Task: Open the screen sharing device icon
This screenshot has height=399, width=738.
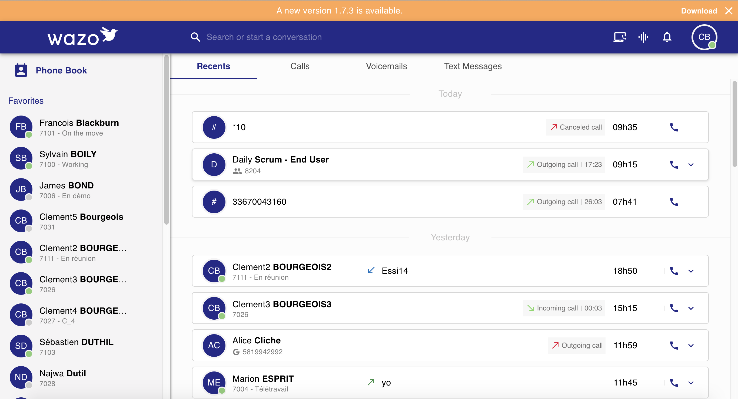Action: point(619,37)
